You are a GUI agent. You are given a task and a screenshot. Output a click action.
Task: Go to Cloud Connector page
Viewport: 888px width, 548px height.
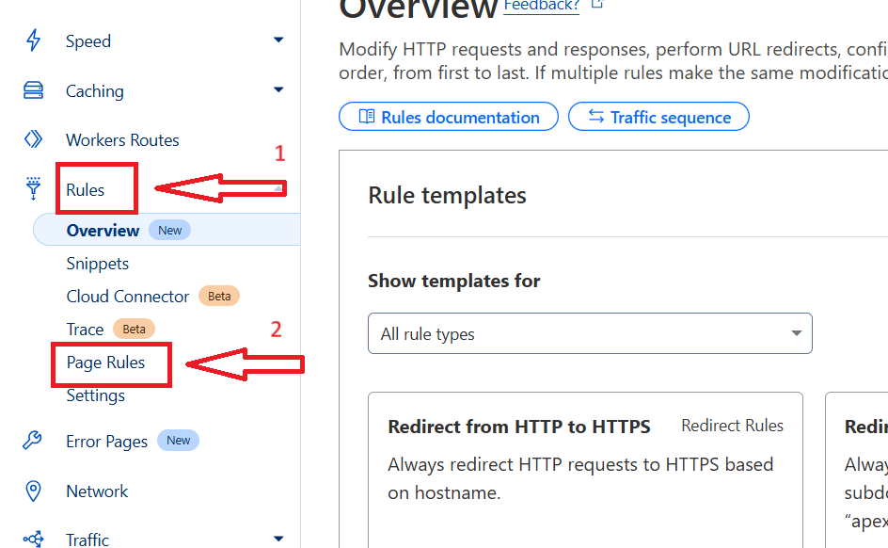point(128,297)
